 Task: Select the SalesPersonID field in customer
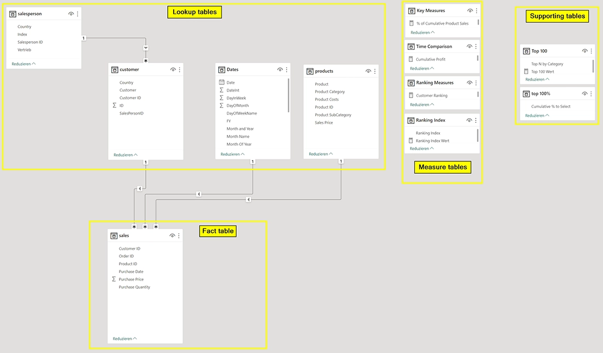(132, 113)
